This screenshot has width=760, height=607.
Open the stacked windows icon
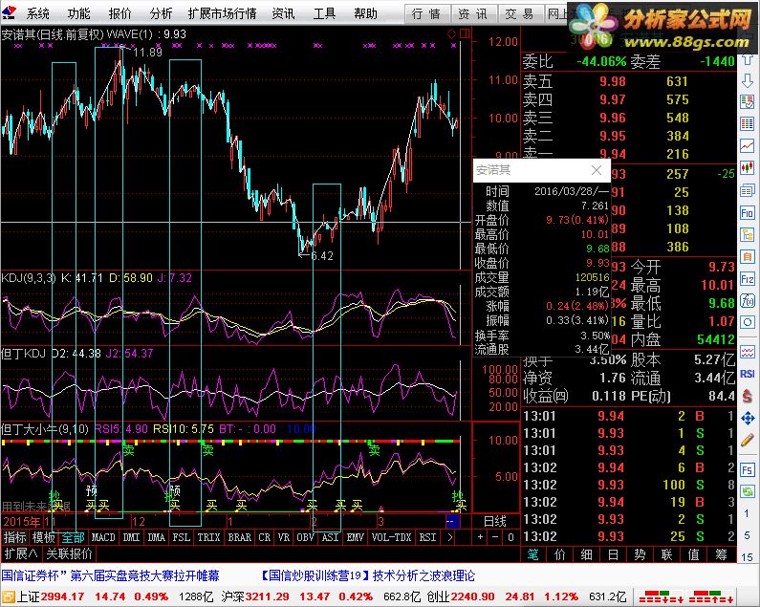747,190
